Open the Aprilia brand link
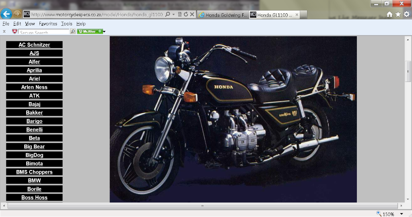The height and width of the screenshot is (217, 412). [x=35, y=70]
